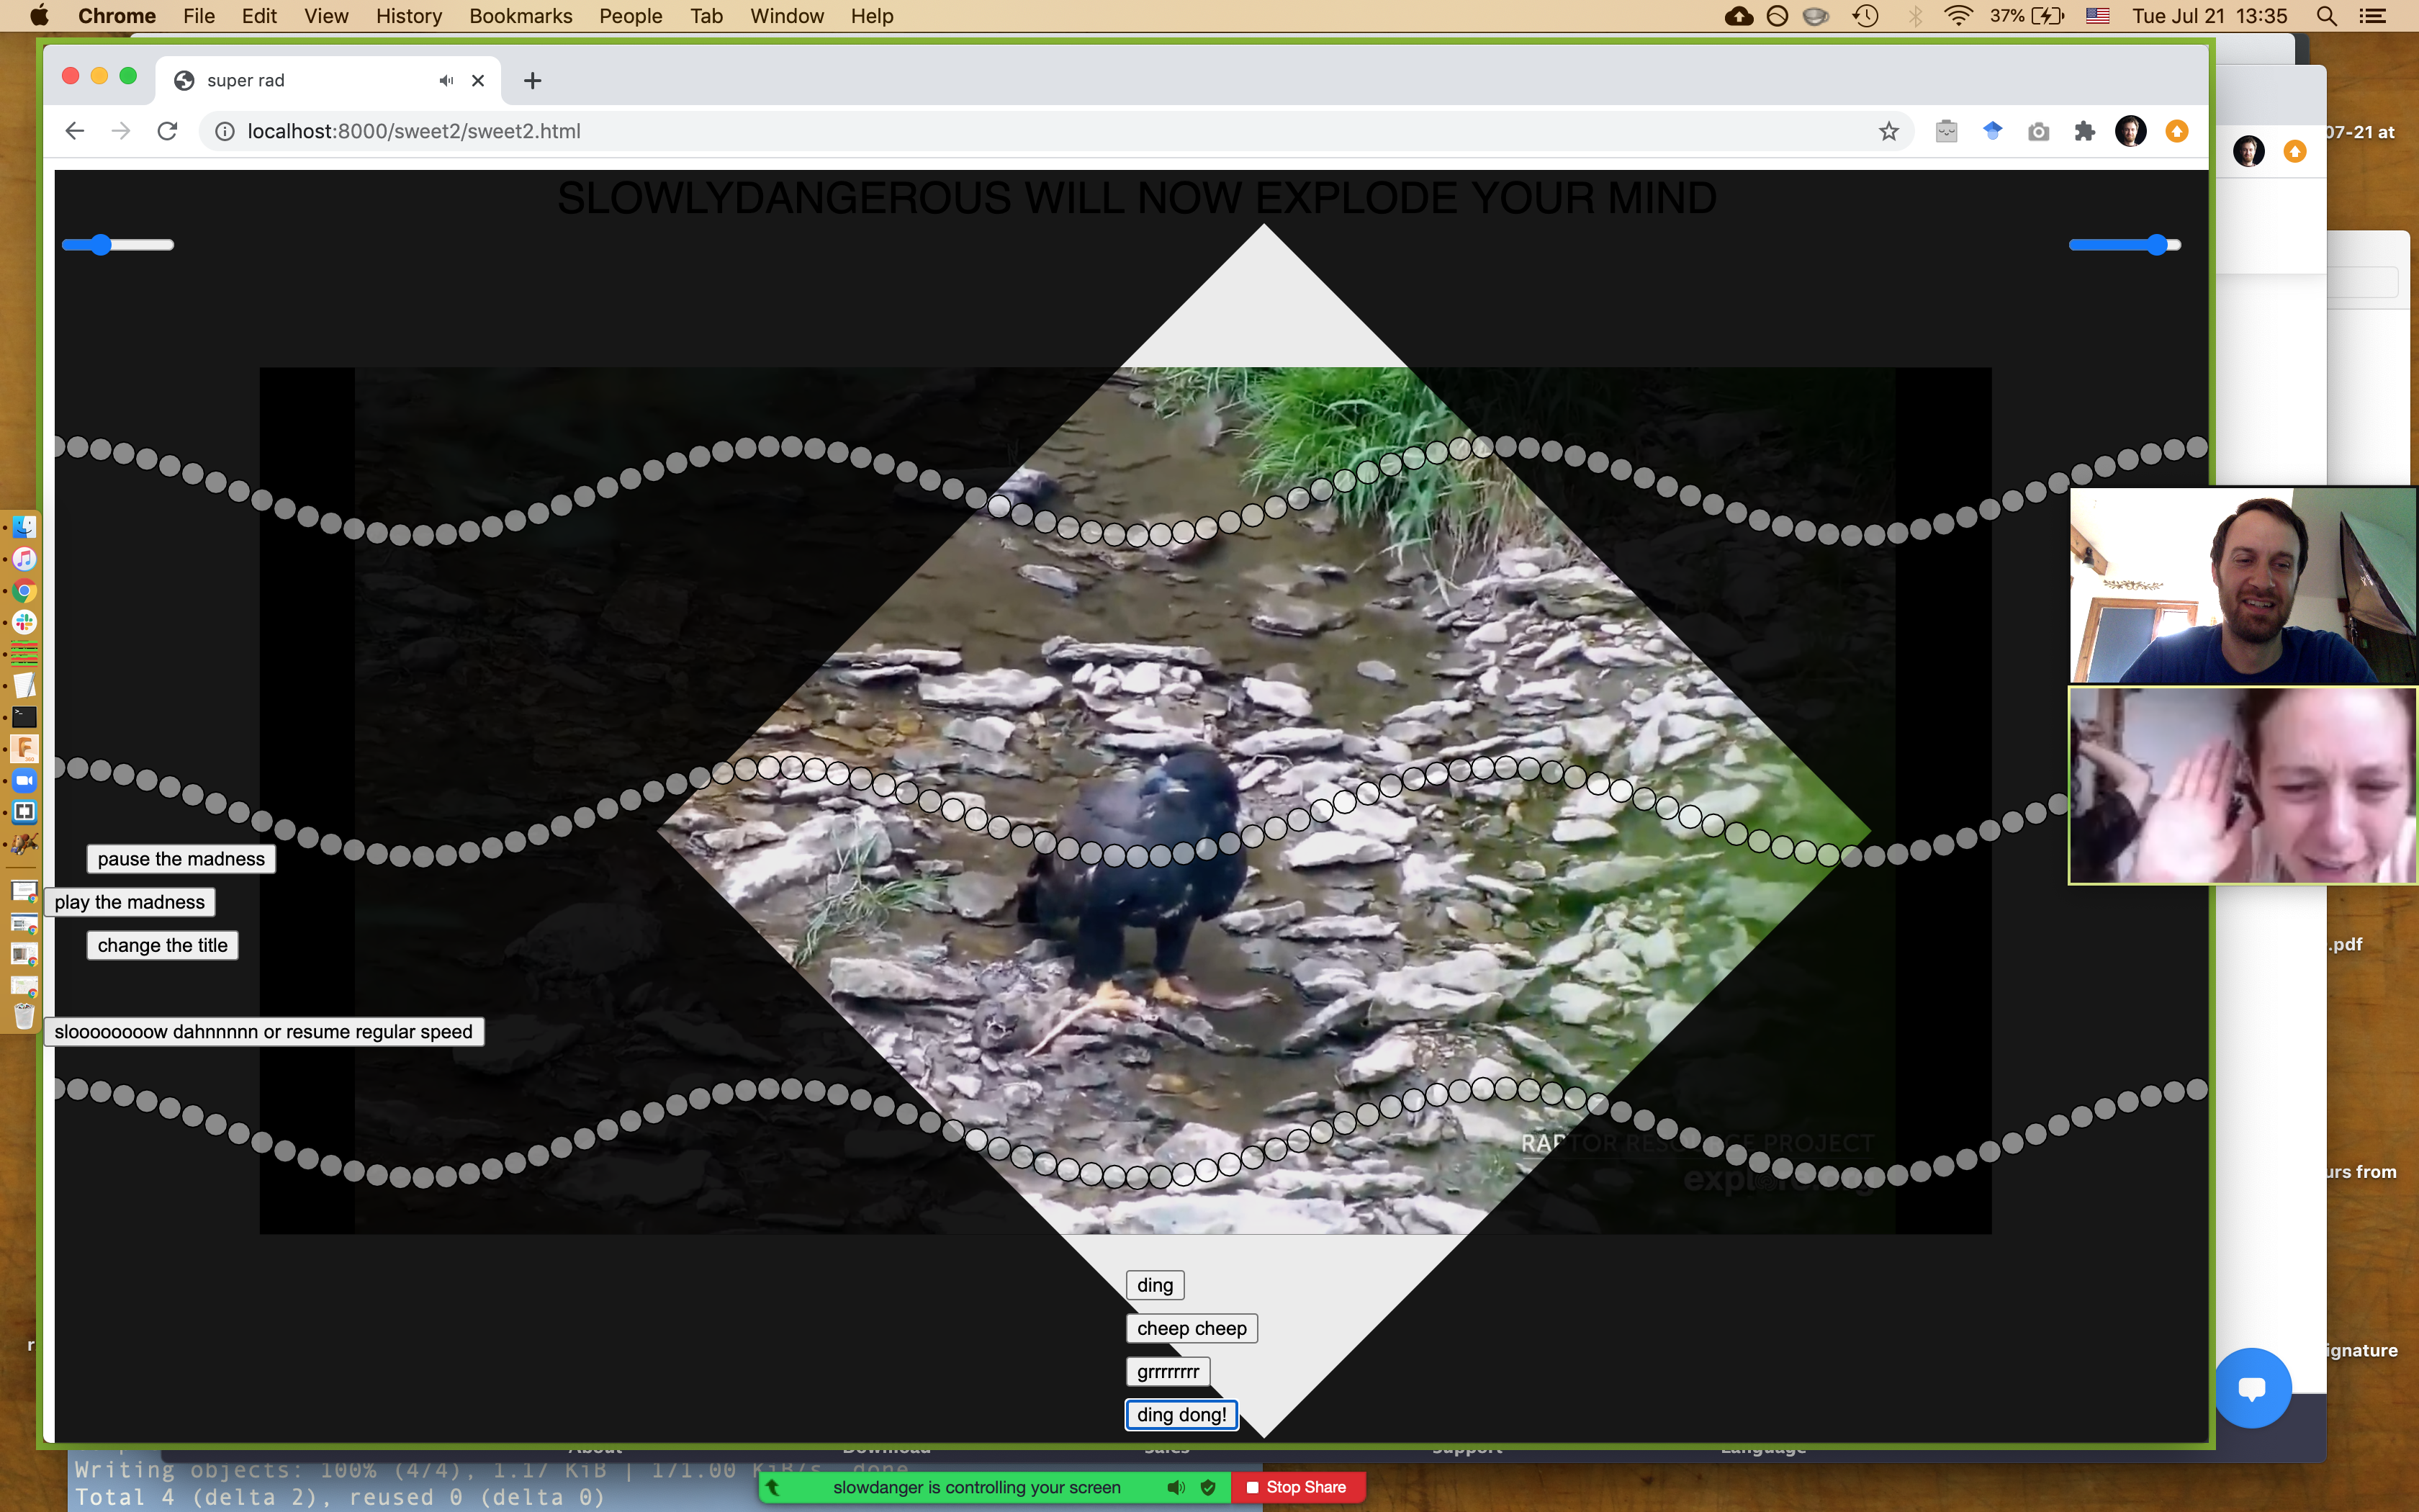Mute the super rad tab audio icon
Image resolution: width=2419 pixels, height=1512 pixels.
click(x=446, y=80)
